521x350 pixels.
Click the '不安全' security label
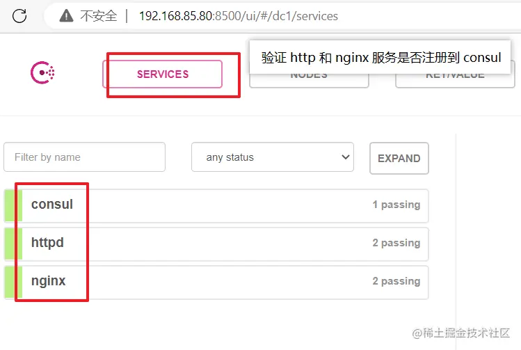pos(99,16)
